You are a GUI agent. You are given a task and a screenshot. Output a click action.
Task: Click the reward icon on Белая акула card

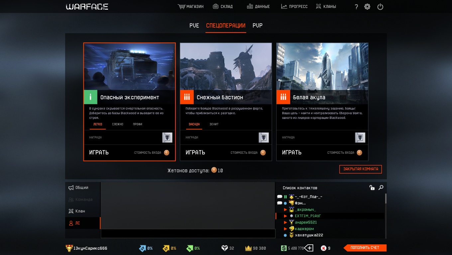[360, 137]
